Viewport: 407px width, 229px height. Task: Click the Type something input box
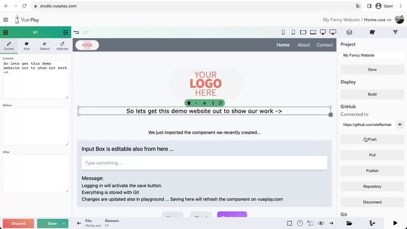click(x=204, y=163)
